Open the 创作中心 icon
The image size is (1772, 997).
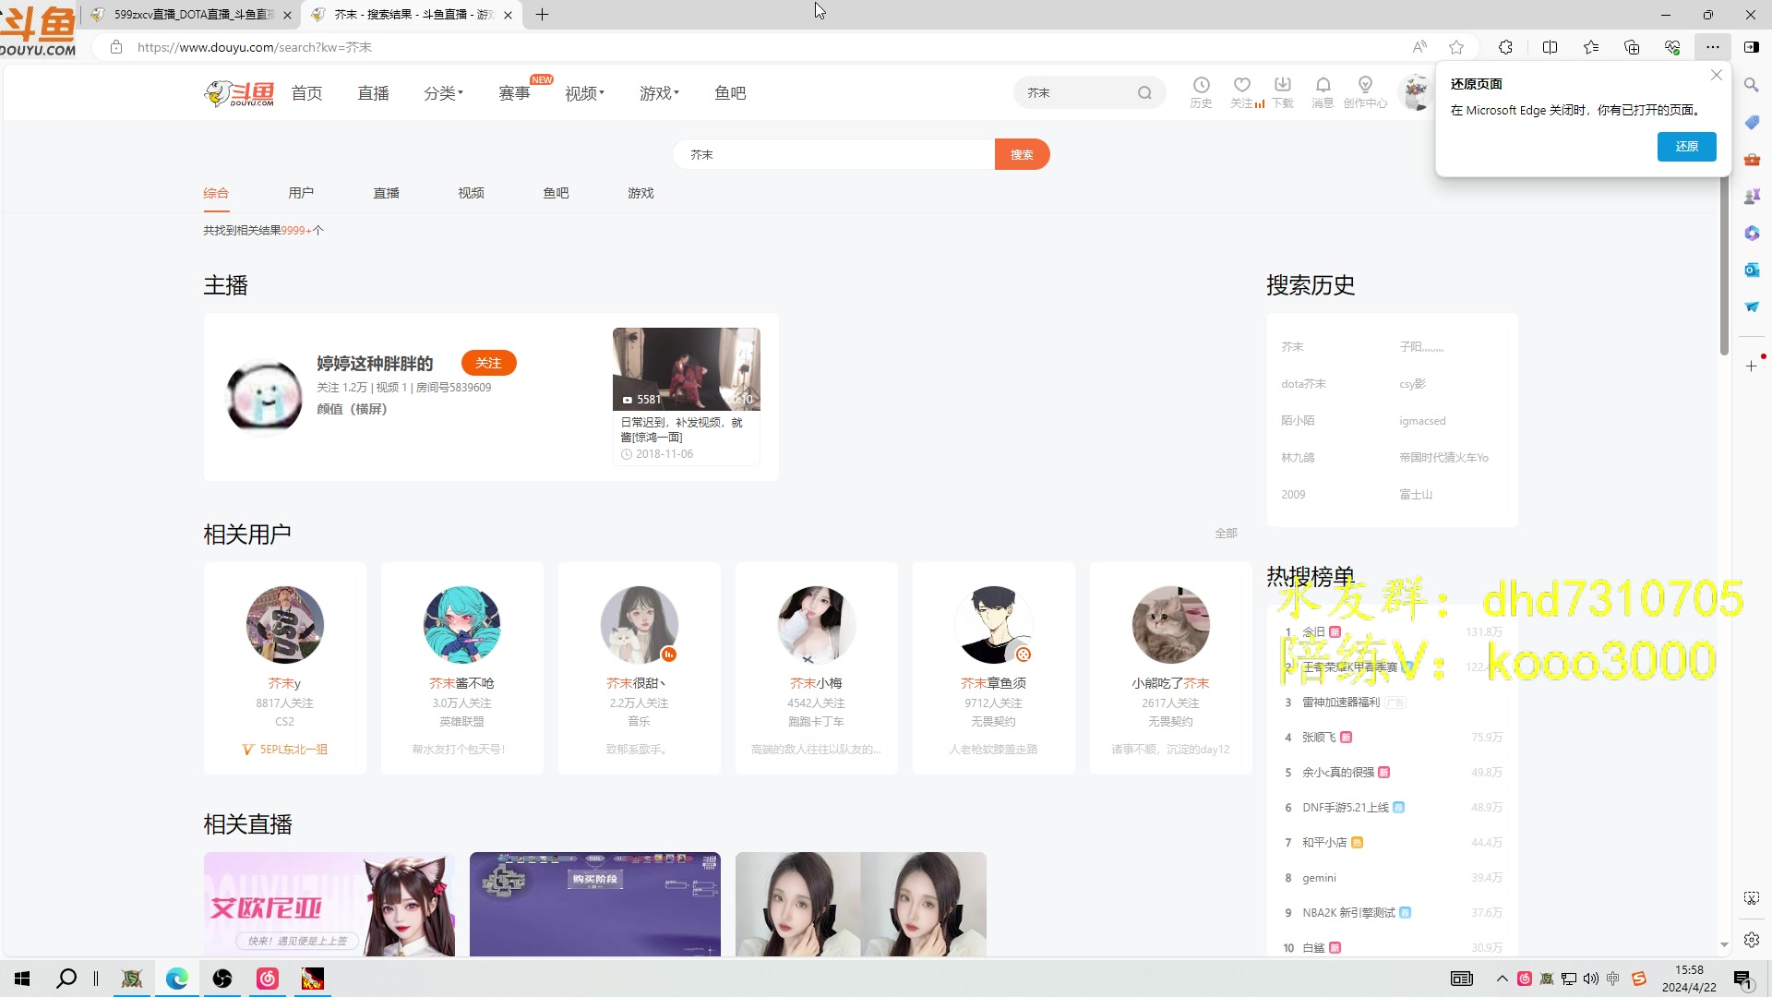click(x=1365, y=91)
